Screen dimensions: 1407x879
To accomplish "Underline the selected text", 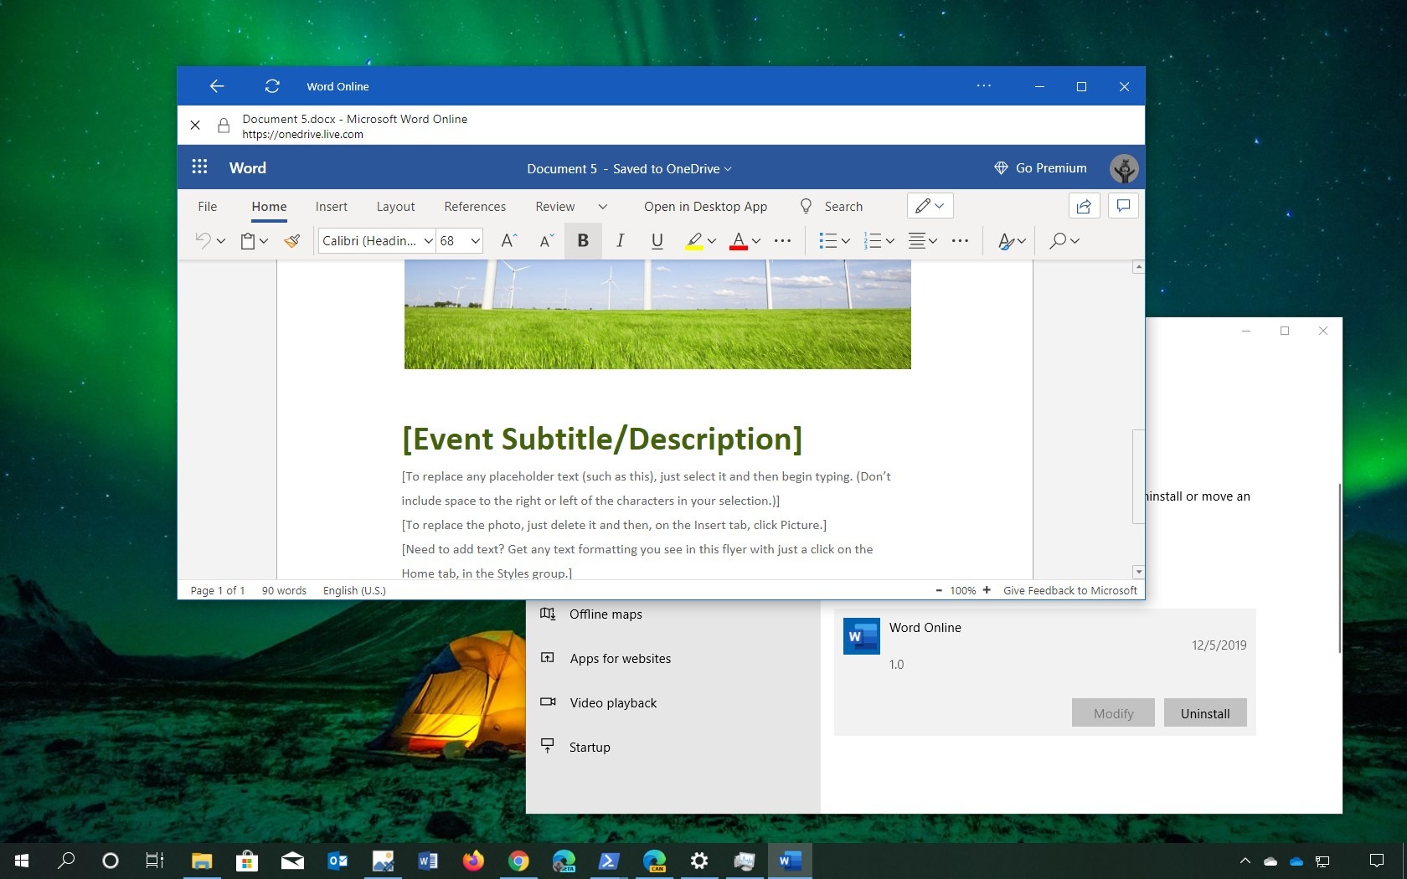I will tap(657, 241).
